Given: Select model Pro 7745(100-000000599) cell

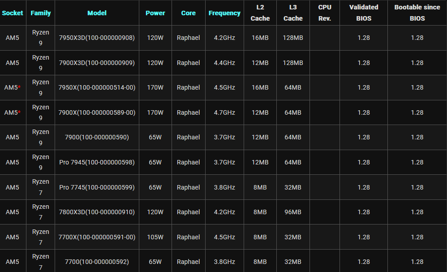Looking at the screenshot, I should coord(97,188).
